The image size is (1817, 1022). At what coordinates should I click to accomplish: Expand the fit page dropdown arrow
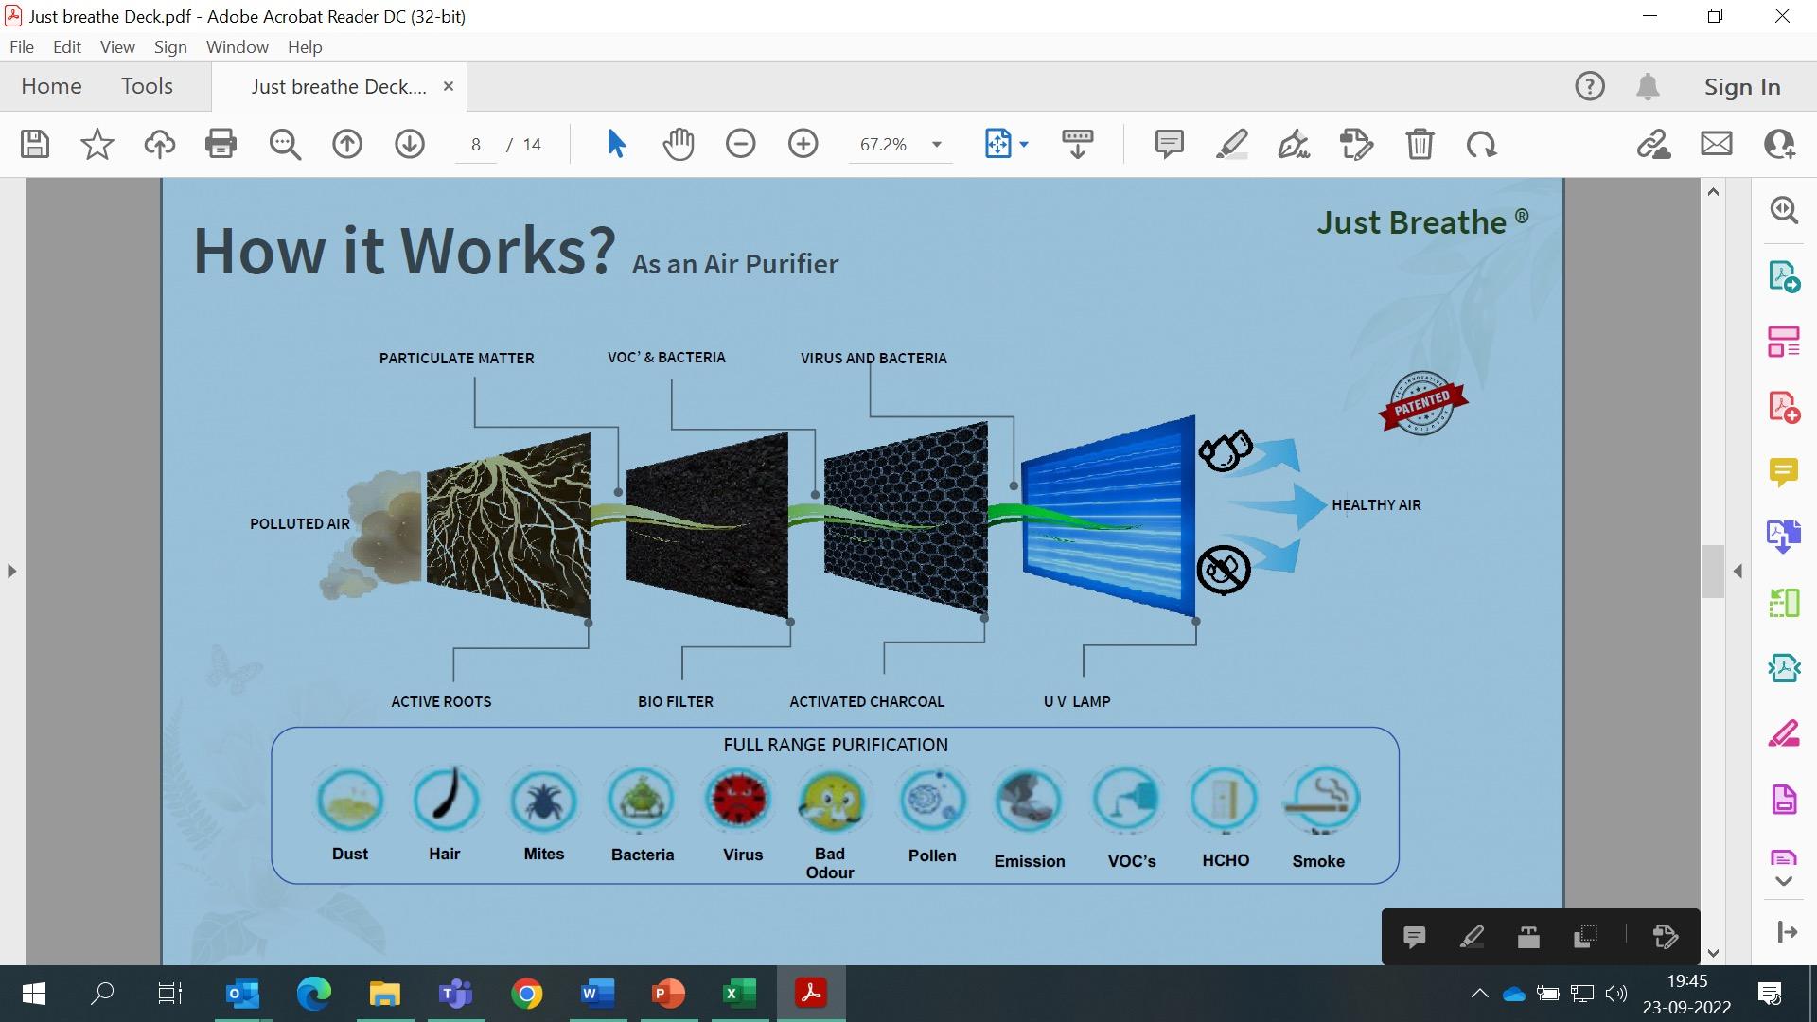(x=1024, y=144)
